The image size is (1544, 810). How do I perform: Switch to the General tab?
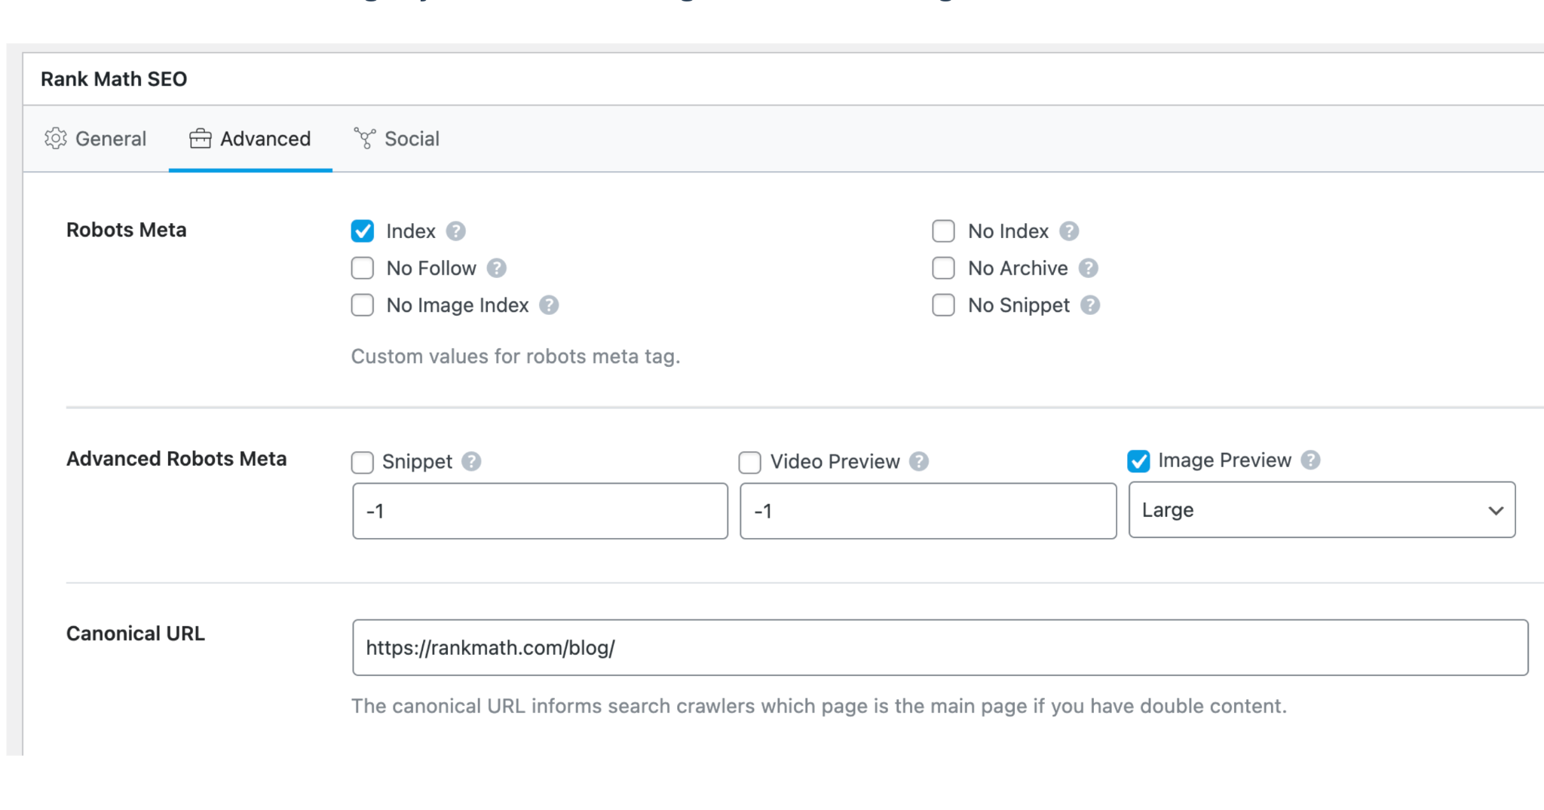click(x=96, y=139)
